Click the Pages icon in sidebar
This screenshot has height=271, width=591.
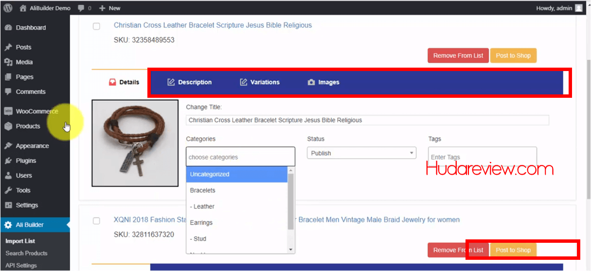pos(8,77)
